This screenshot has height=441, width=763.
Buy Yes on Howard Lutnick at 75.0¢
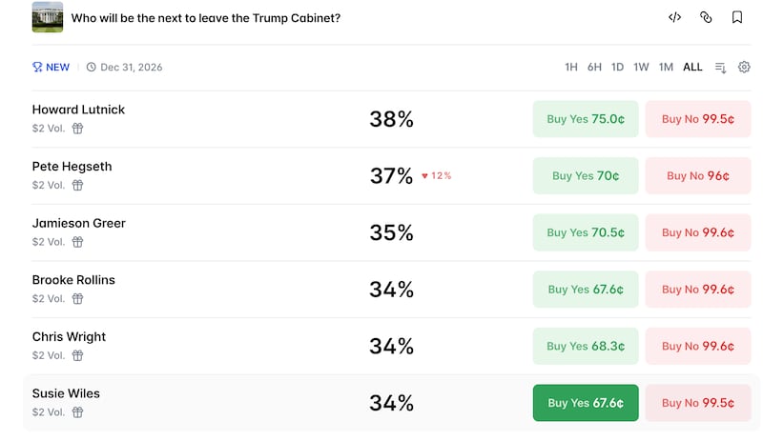tap(586, 119)
